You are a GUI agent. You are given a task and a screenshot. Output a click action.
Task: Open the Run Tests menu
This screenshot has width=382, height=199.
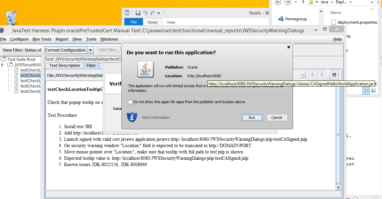click(42, 39)
